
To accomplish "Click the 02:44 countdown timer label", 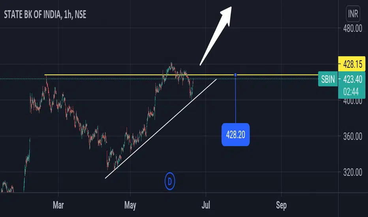I will pyautogui.click(x=351, y=92).
